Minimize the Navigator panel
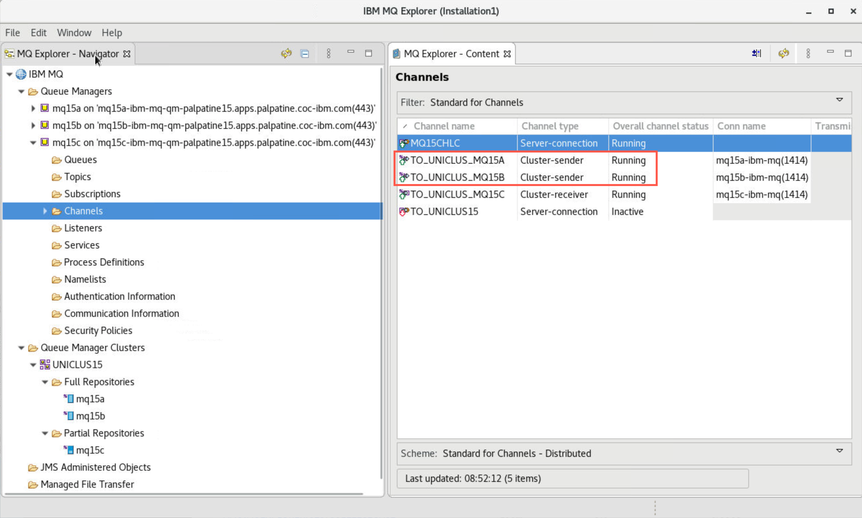The image size is (862, 518). coord(351,52)
